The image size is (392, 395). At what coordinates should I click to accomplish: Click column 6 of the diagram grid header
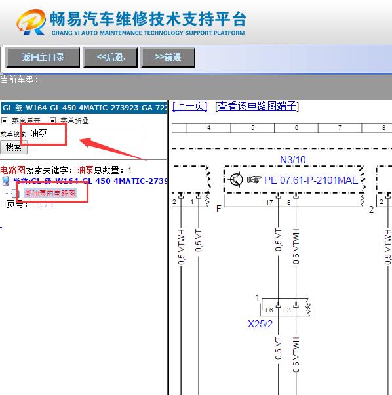coord(296,128)
